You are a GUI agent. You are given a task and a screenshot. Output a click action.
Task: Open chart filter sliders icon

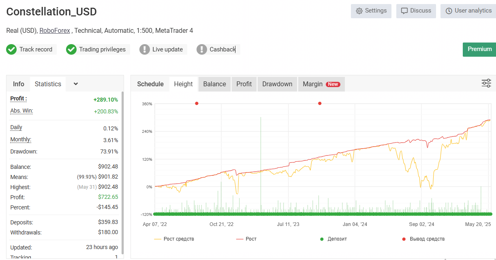tap(486, 83)
